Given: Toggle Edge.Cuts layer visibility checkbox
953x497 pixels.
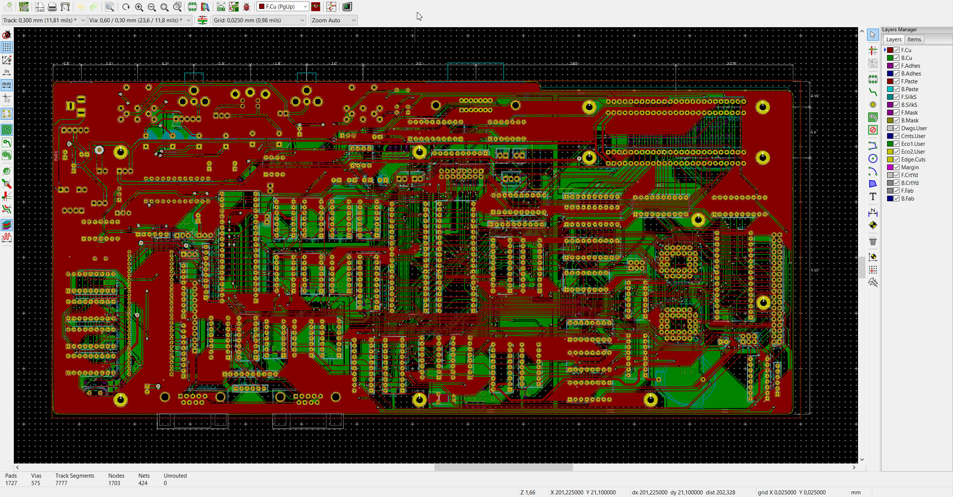Looking at the screenshot, I should click(896, 159).
